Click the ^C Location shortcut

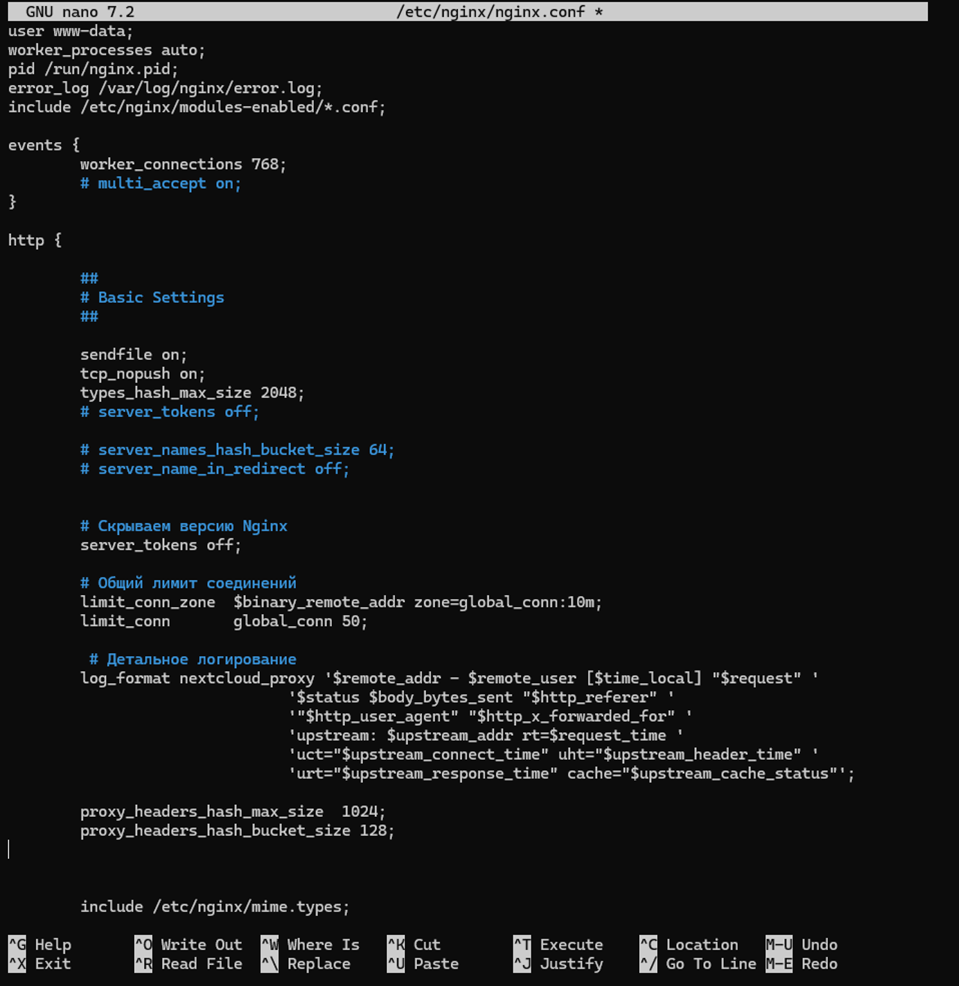click(689, 944)
